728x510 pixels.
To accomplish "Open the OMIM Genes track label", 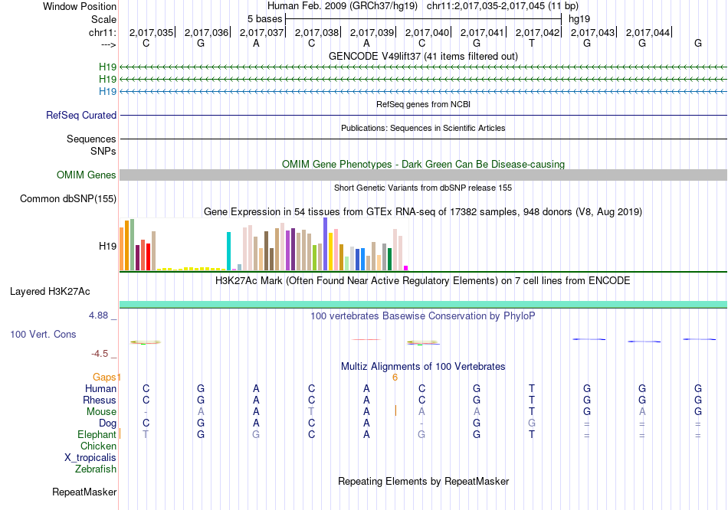I will coord(87,175).
